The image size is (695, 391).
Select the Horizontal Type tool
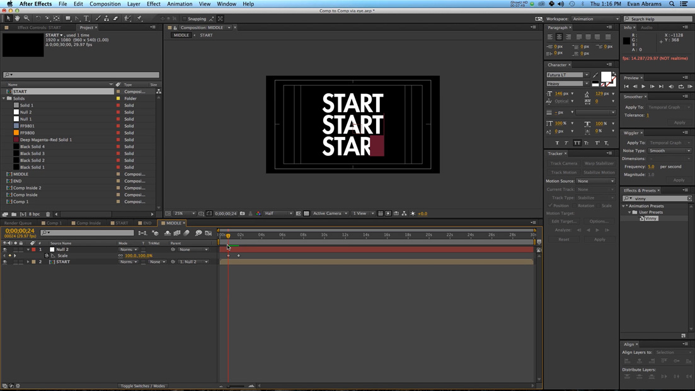[86, 18]
